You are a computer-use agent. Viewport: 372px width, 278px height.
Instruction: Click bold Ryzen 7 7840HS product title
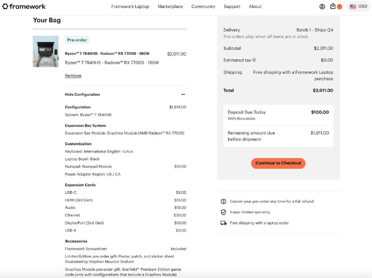pos(107,53)
